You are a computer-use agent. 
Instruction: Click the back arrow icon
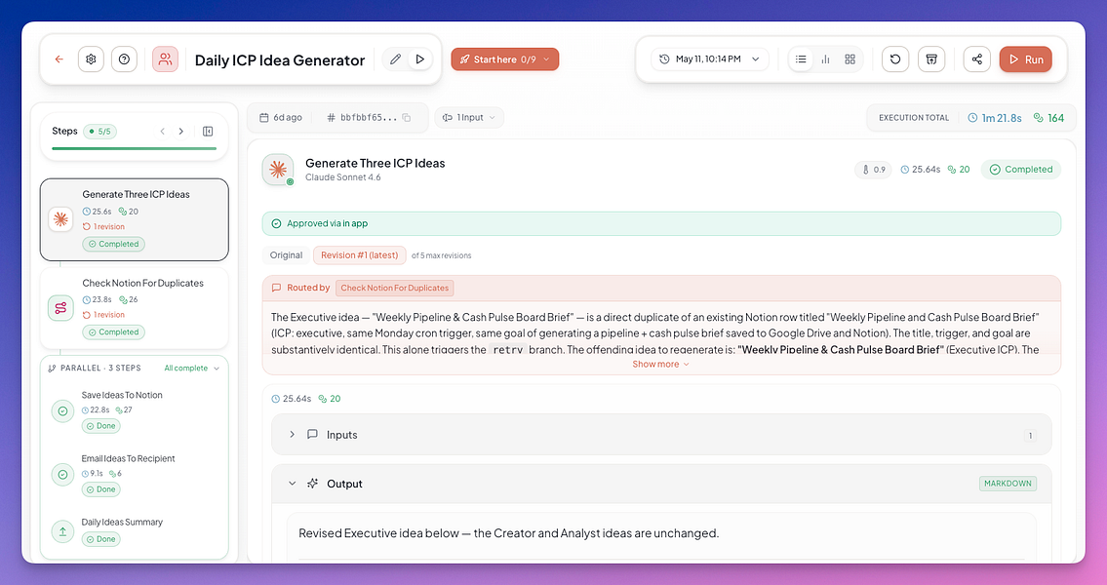59,59
